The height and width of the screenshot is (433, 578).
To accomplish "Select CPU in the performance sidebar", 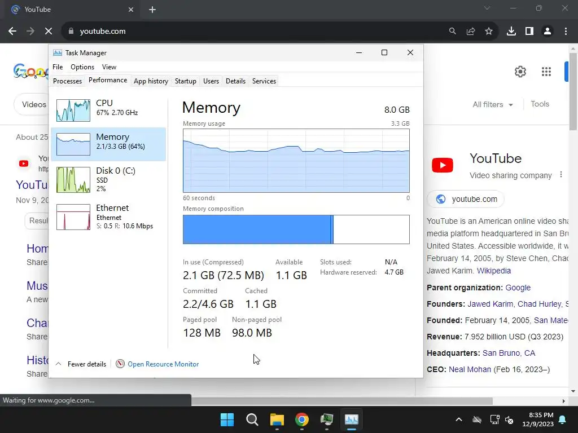I will point(109,110).
